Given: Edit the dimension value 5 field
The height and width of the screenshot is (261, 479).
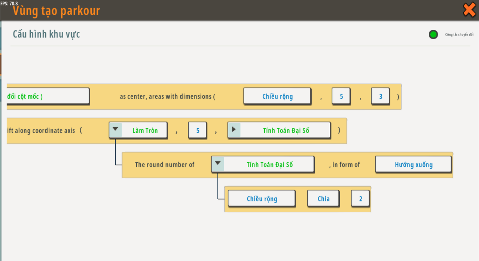Looking at the screenshot, I should point(341,96).
